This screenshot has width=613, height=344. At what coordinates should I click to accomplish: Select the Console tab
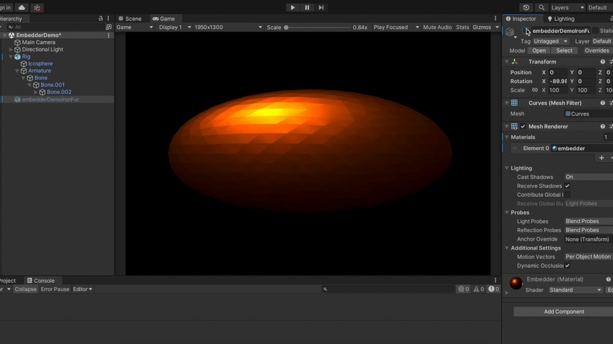[x=41, y=280]
